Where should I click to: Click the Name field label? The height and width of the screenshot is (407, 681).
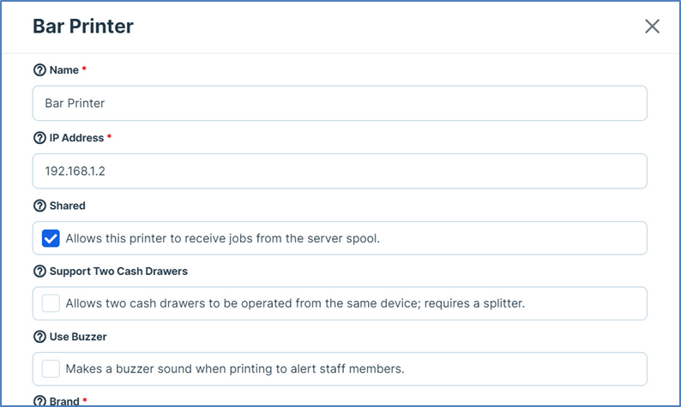[x=63, y=70]
